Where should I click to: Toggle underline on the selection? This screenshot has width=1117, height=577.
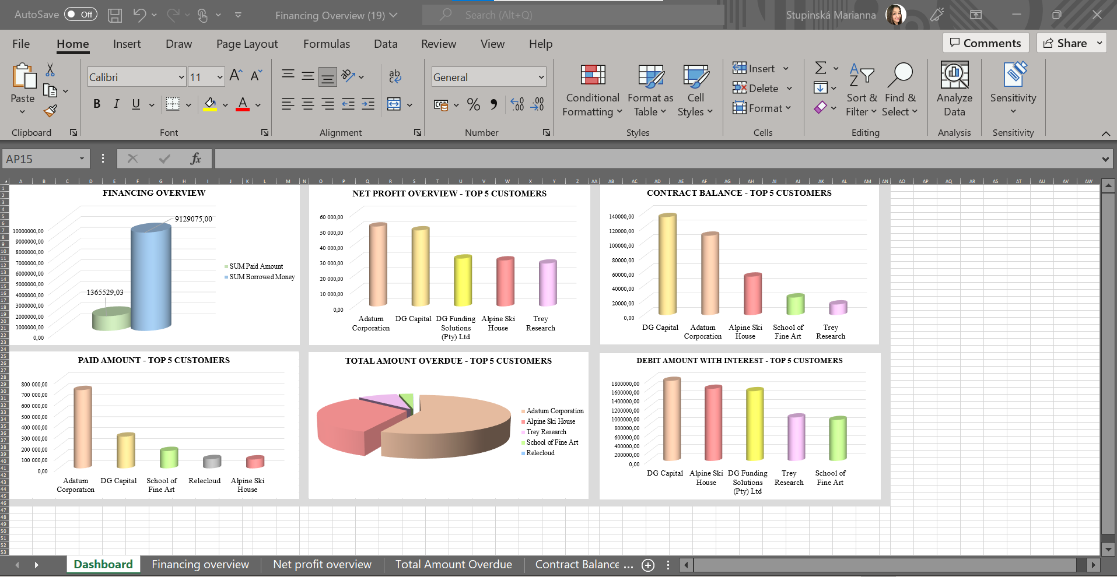(x=135, y=104)
